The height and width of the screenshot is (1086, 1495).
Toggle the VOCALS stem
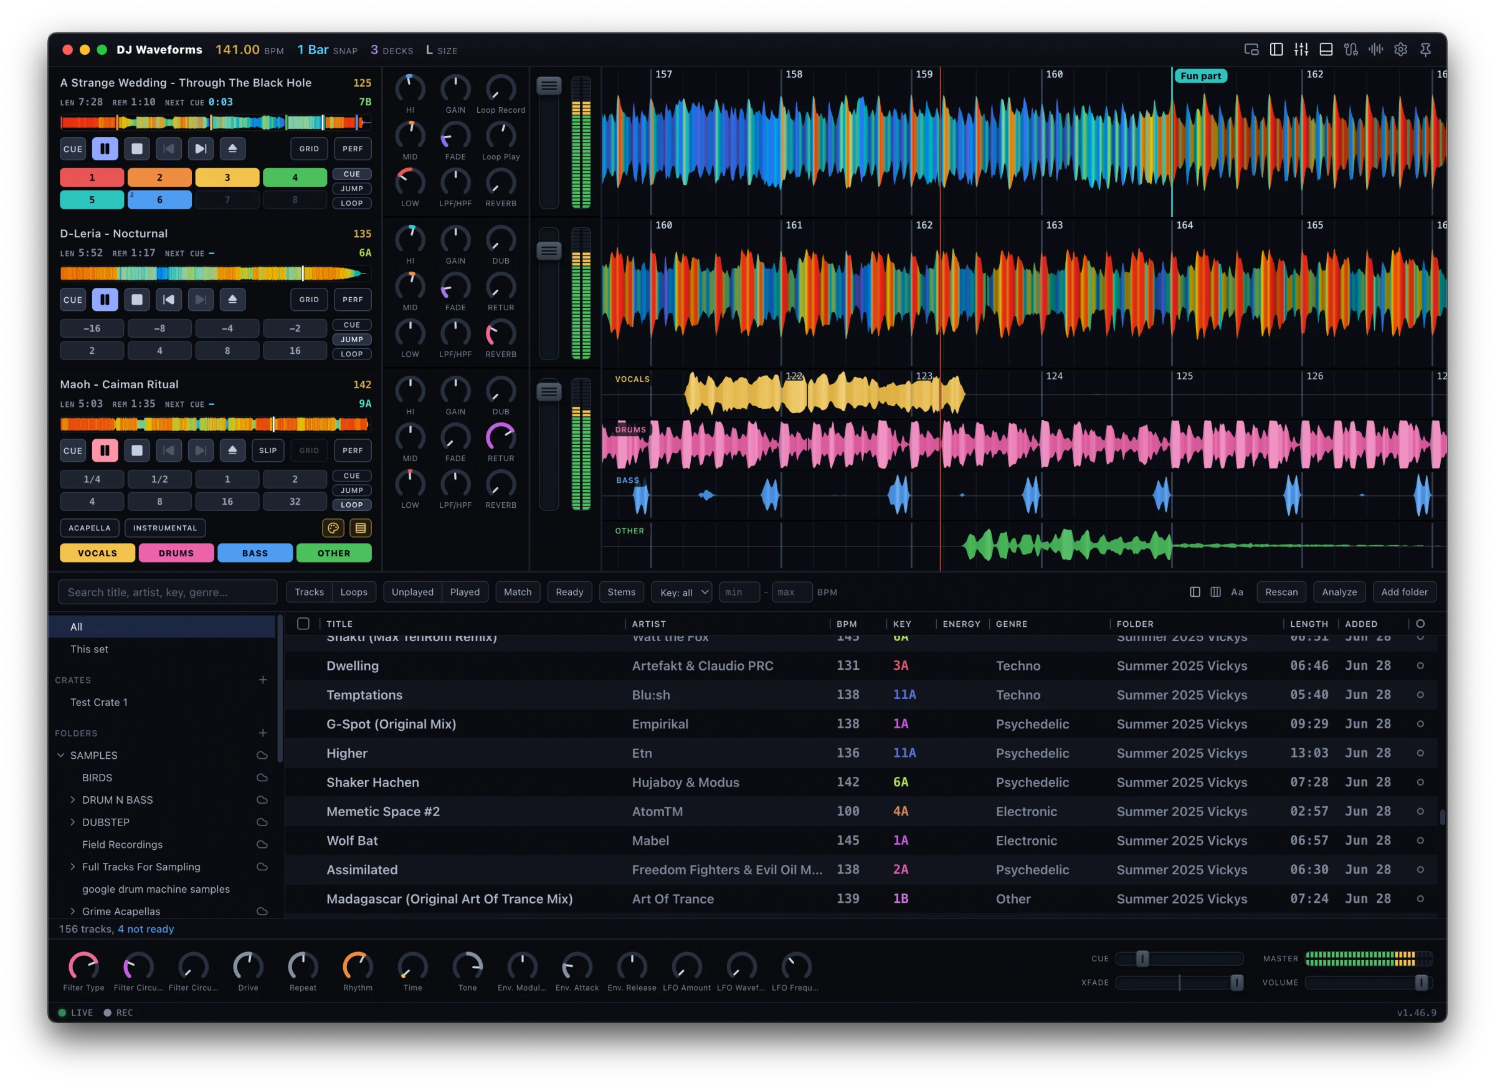click(98, 553)
